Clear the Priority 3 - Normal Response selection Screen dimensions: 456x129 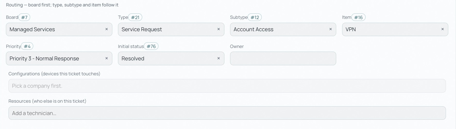click(106, 58)
